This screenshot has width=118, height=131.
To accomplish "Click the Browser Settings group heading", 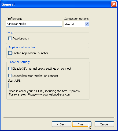I will 20,62.
